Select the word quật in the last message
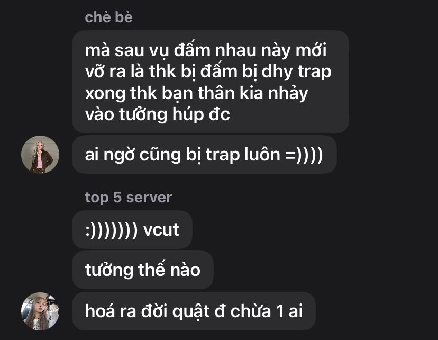 point(191,312)
